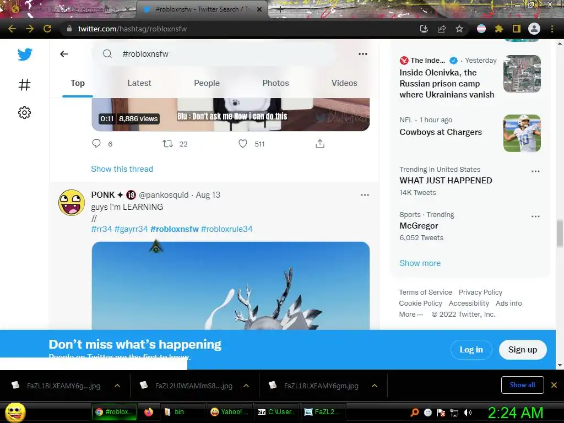
Task: Open the Explore hashtag icon
Action: coord(24,85)
